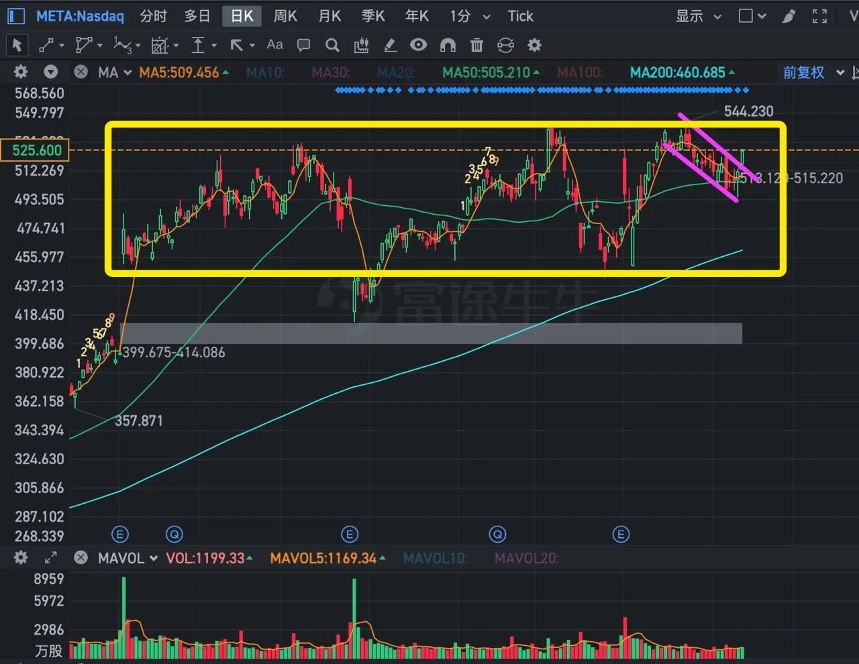Switch to the 年K yearly tab

pyautogui.click(x=417, y=15)
